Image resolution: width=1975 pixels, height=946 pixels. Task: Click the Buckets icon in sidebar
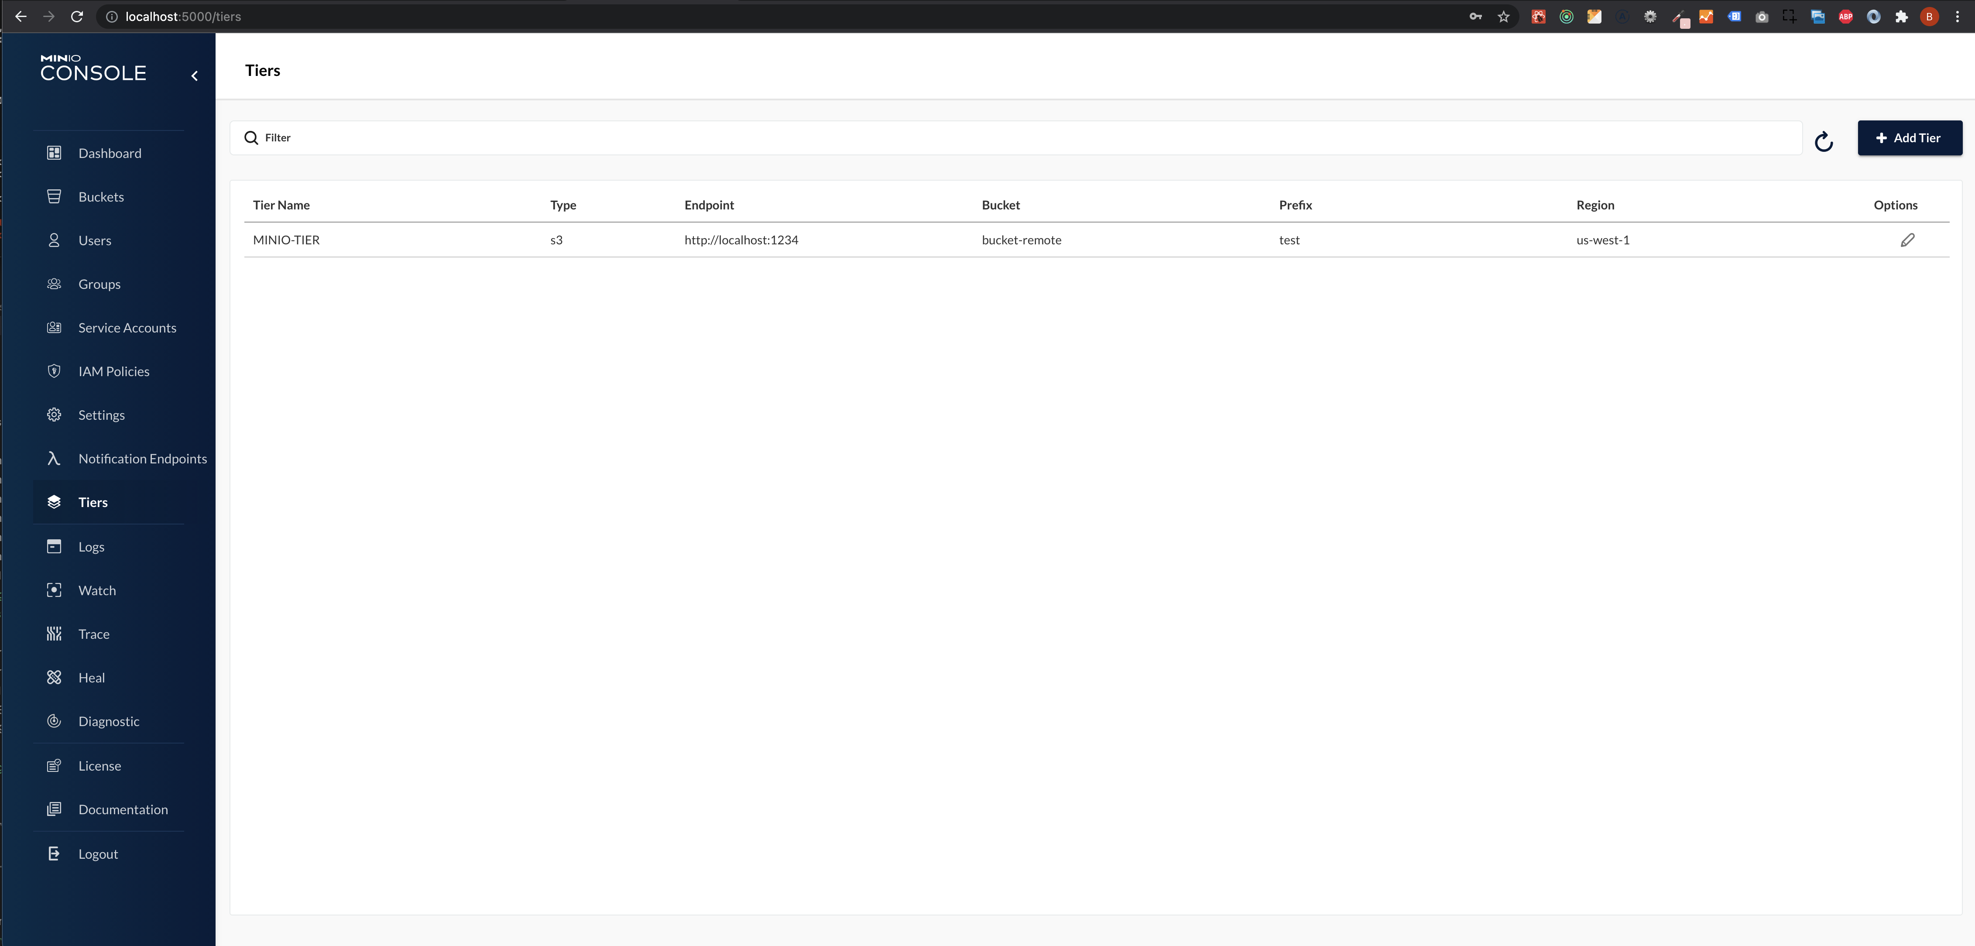pyautogui.click(x=54, y=197)
